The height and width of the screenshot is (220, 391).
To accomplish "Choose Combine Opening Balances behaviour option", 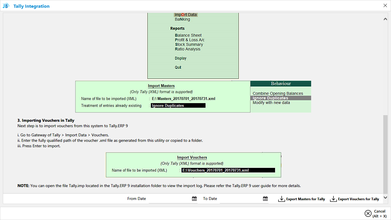I will click(278, 93).
